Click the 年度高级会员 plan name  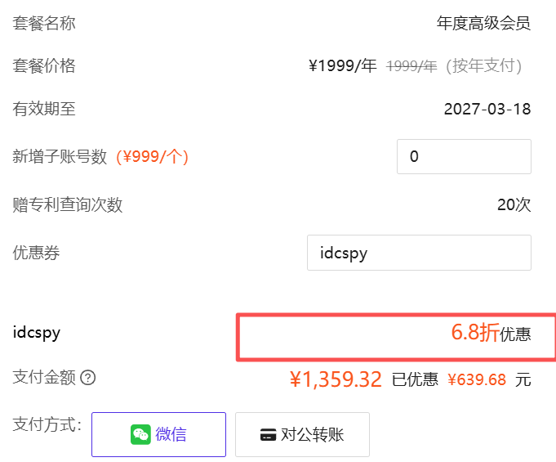tap(483, 23)
